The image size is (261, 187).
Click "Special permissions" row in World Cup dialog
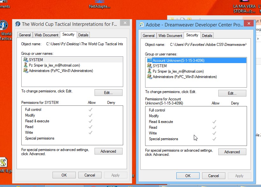(39, 138)
